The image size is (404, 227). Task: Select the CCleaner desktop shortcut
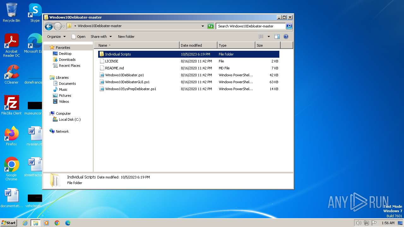pos(11,74)
